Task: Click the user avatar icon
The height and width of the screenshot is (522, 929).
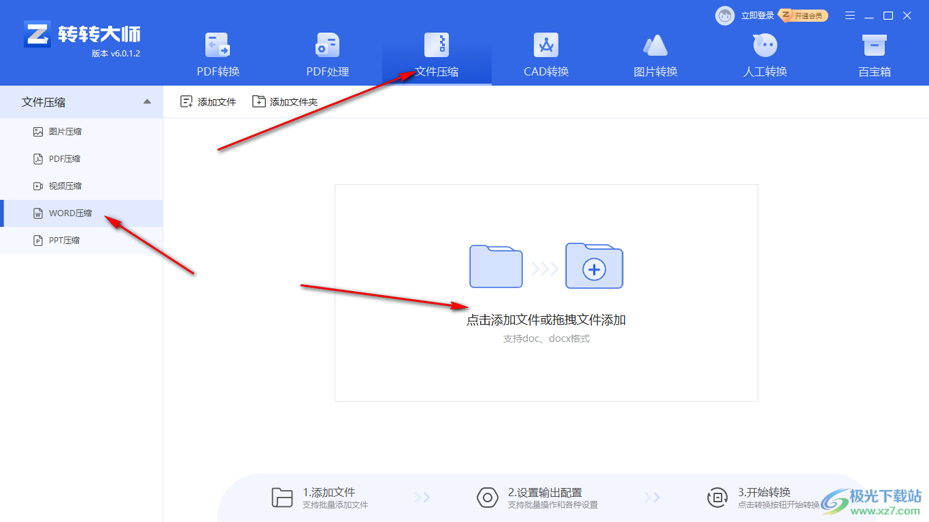Action: [725, 16]
